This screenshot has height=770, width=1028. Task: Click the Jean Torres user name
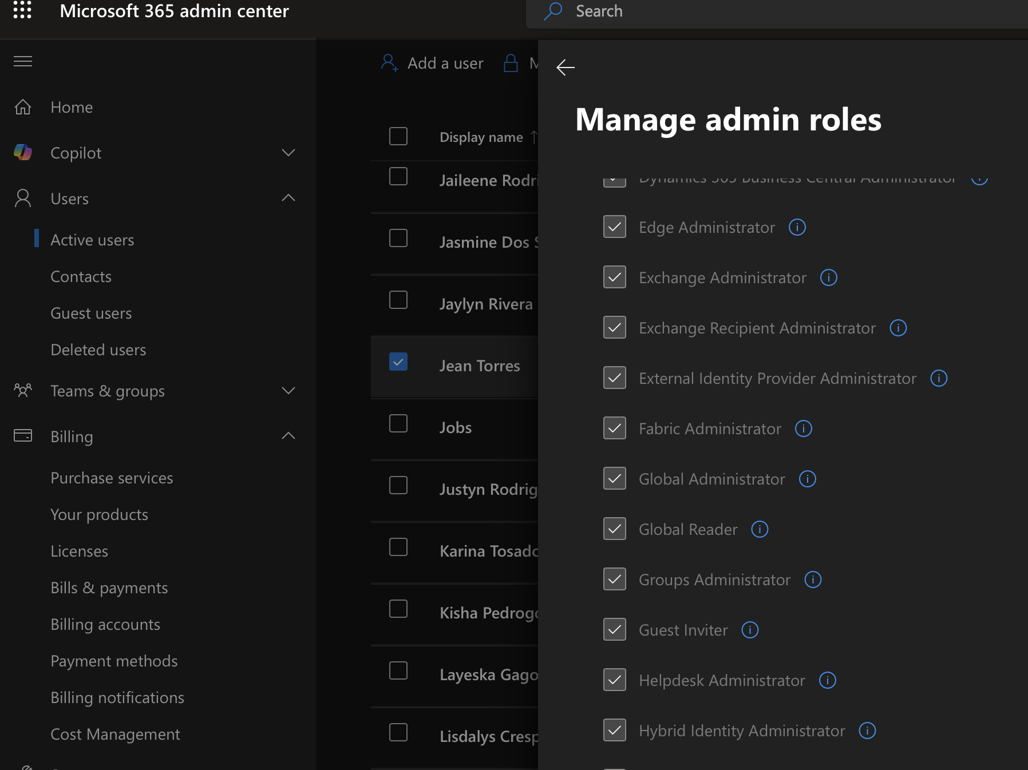pyautogui.click(x=480, y=366)
